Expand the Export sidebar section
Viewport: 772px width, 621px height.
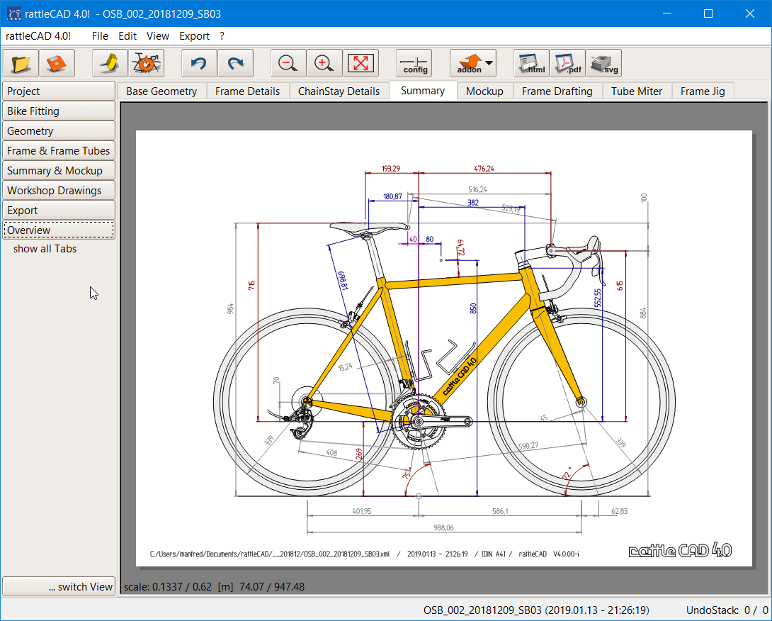59,211
